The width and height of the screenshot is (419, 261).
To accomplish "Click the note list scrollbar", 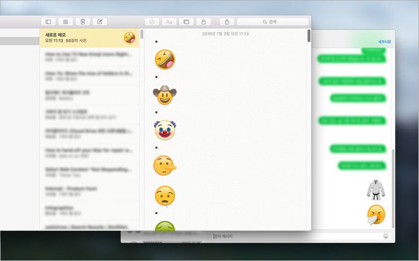I will click(142, 34).
